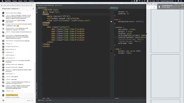Click the reload button in browser window
This screenshot has height=103, width=184.
click(154, 7)
